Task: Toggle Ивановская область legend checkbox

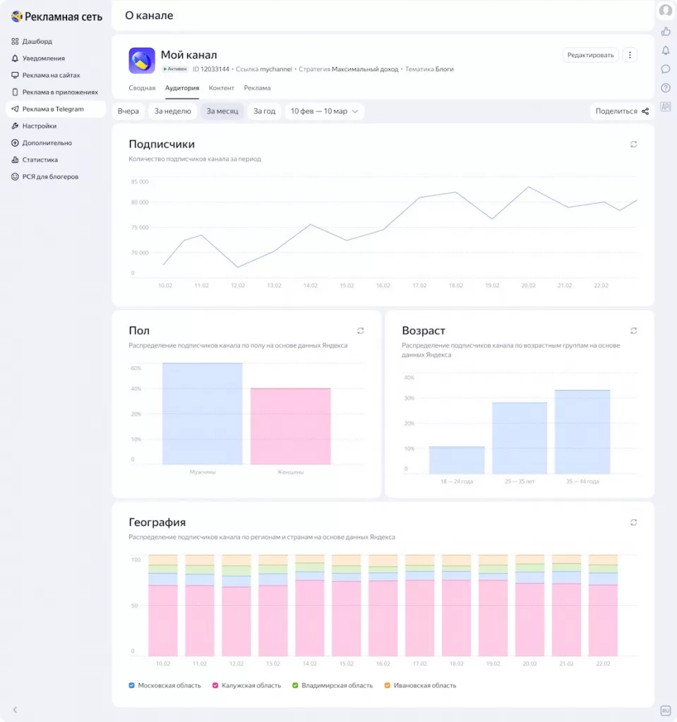Action: [387, 685]
